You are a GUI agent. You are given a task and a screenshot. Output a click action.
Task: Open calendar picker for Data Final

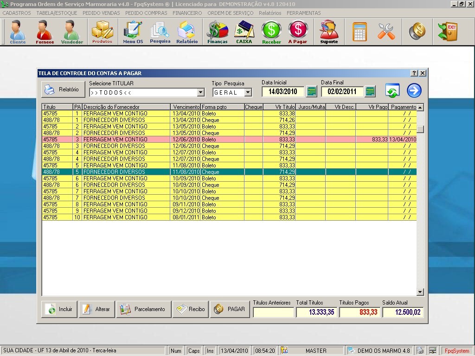coord(370,91)
